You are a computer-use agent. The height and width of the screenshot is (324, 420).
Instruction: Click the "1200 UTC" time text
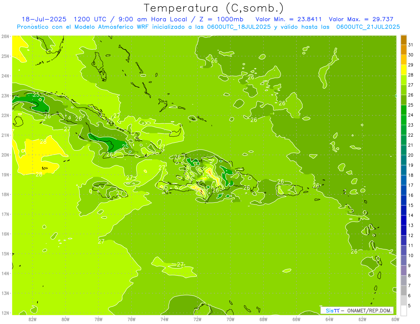coord(90,19)
